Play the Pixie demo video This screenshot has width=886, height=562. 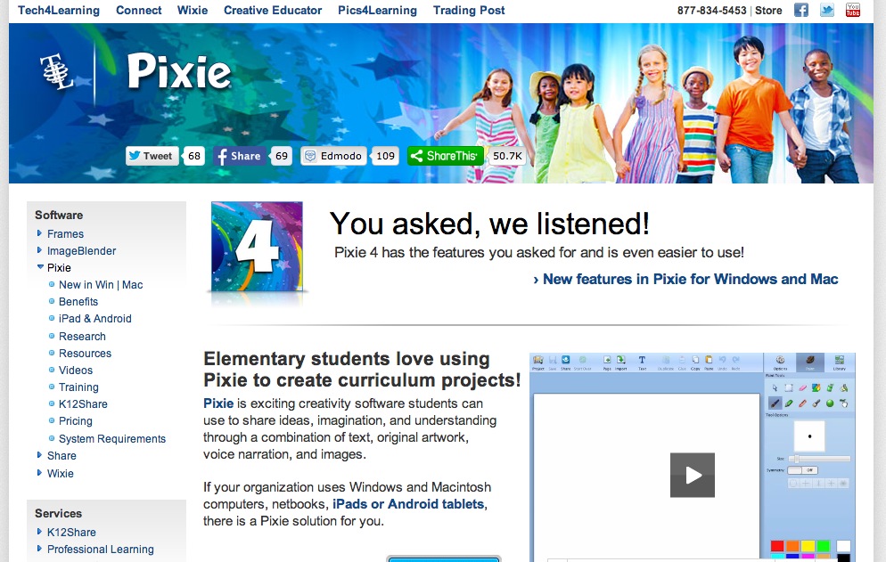pyautogui.click(x=693, y=475)
